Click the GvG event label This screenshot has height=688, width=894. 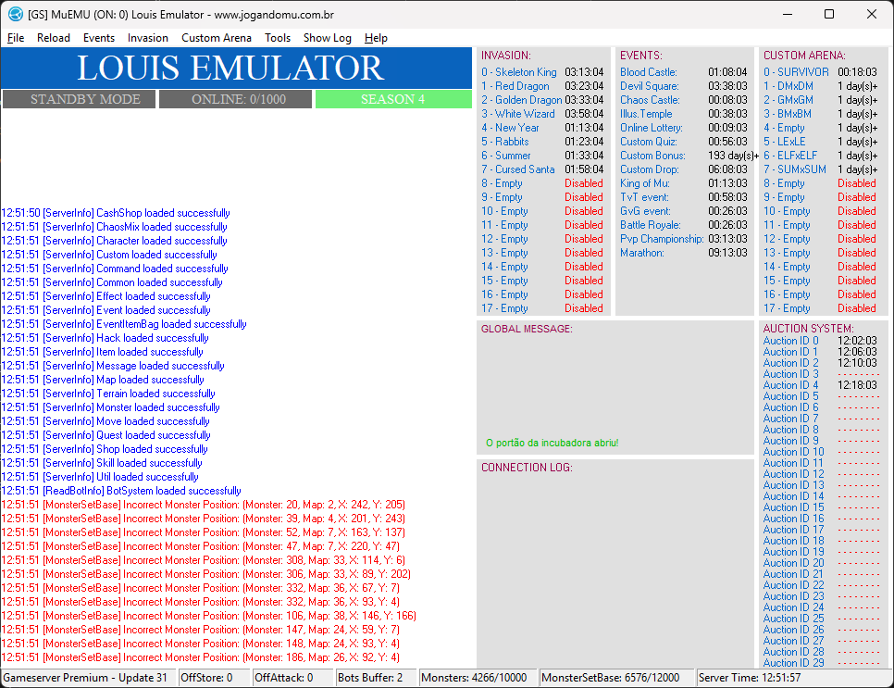click(645, 211)
